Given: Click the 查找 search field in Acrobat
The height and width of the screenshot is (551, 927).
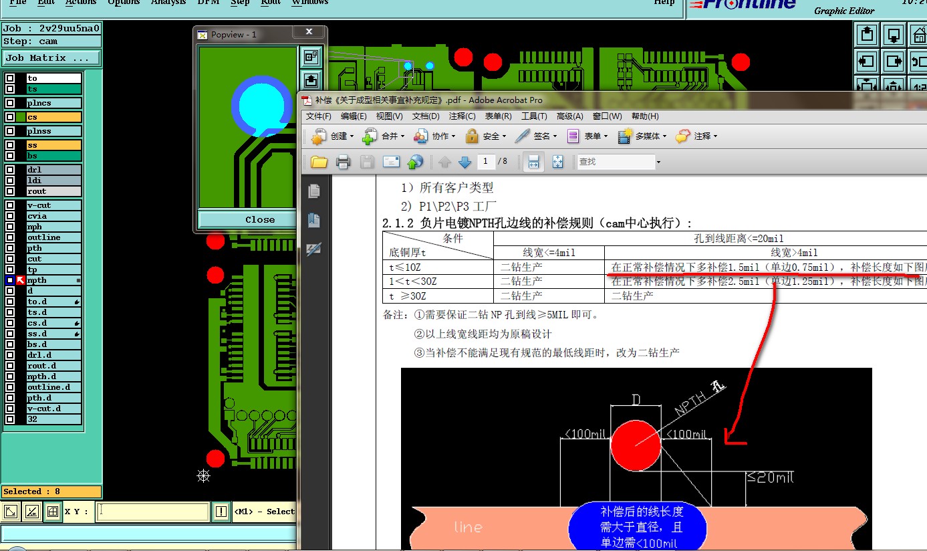Looking at the screenshot, I should [x=616, y=162].
